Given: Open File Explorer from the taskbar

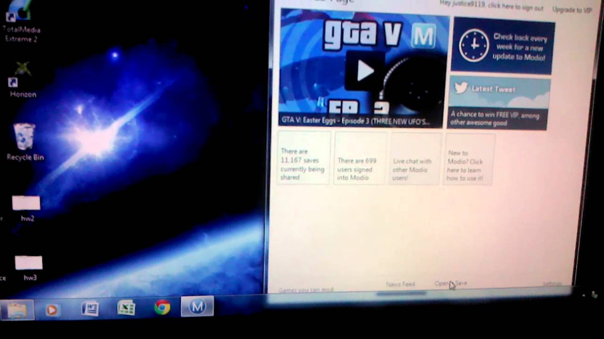Looking at the screenshot, I should click(17, 310).
